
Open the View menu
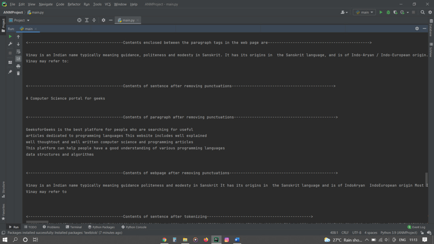pyautogui.click(x=32, y=4)
